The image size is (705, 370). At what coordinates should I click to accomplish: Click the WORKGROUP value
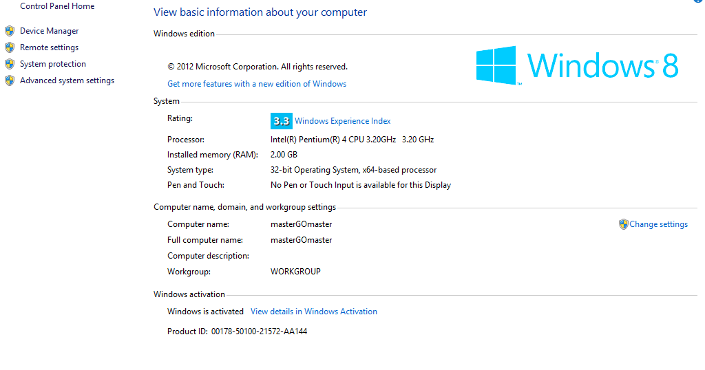(x=295, y=272)
